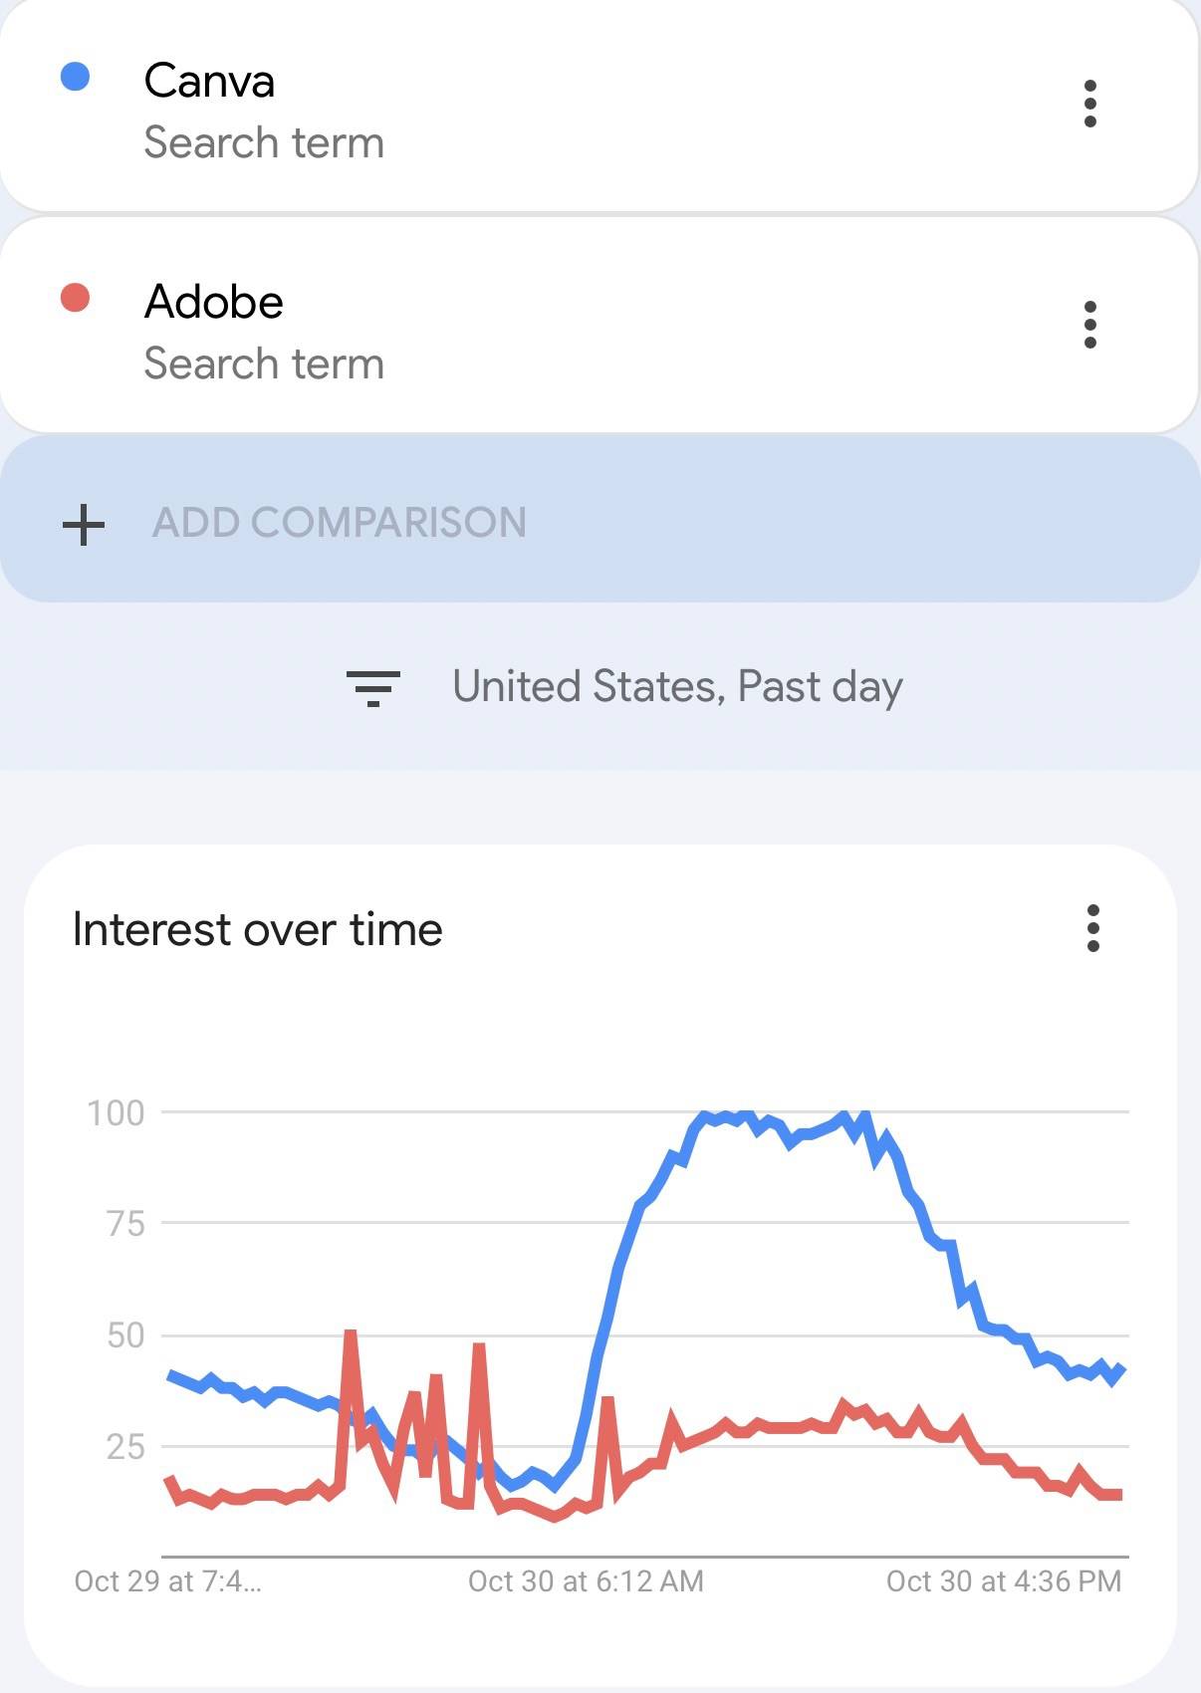1201x1693 pixels.
Task: Select the Oct 29 timeline label
Action: [x=167, y=1581]
